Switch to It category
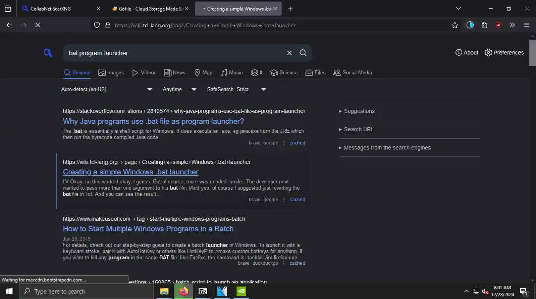 (257, 73)
